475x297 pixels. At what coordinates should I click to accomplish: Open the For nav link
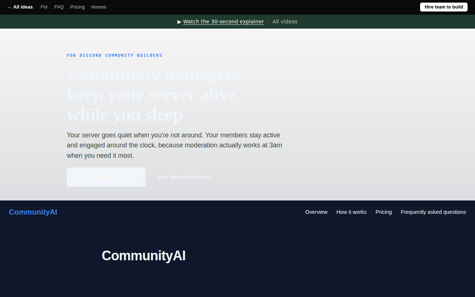[x=44, y=7]
